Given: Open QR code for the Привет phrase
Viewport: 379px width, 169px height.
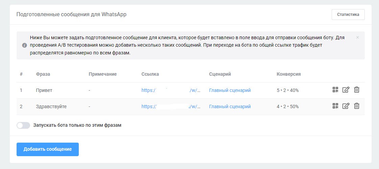Looking at the screenshot, I should (x=335, y=90).
